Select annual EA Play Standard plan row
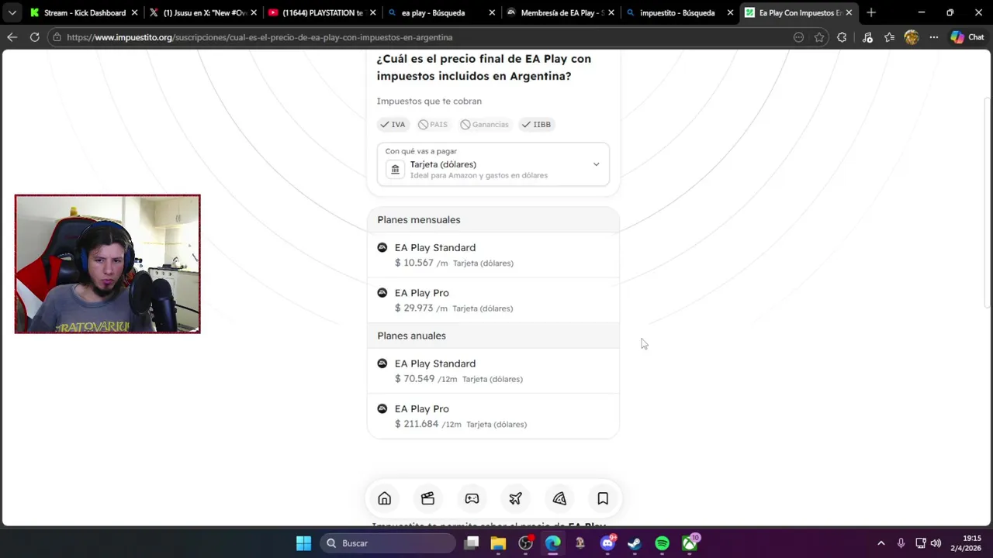The height and width of the screenshot is (558, 993). pos(493,370)
